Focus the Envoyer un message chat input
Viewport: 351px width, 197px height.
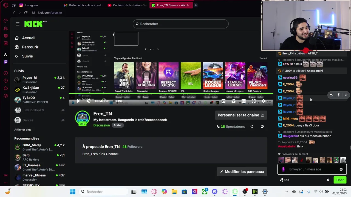(312, 169)
